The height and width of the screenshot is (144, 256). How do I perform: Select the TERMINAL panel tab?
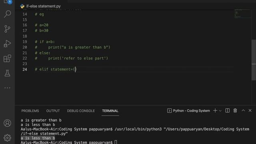[x=110, y=111]
